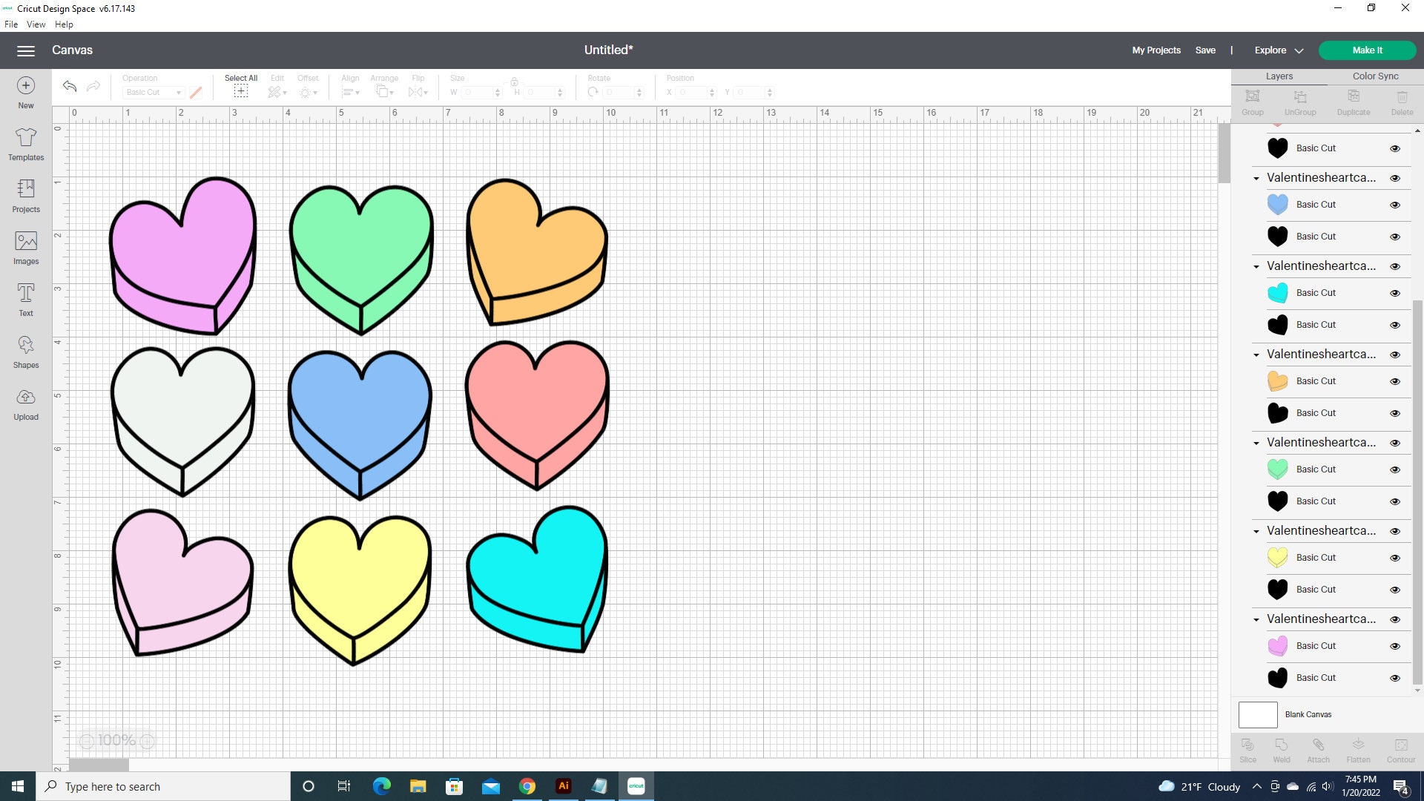Hide the green heart Basic Cut layer

(x=1395, y=469)
